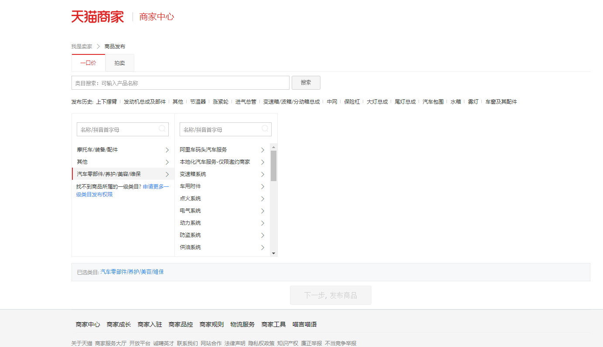
Task: Expand chevron next to 动力系统
Action: tap(263, 223)
